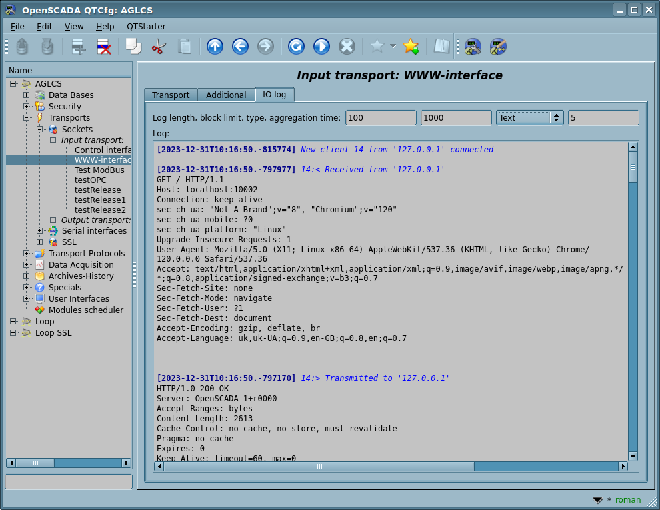Open the Edit menu
Screen dimensions: 660x510
pos(44,26)
